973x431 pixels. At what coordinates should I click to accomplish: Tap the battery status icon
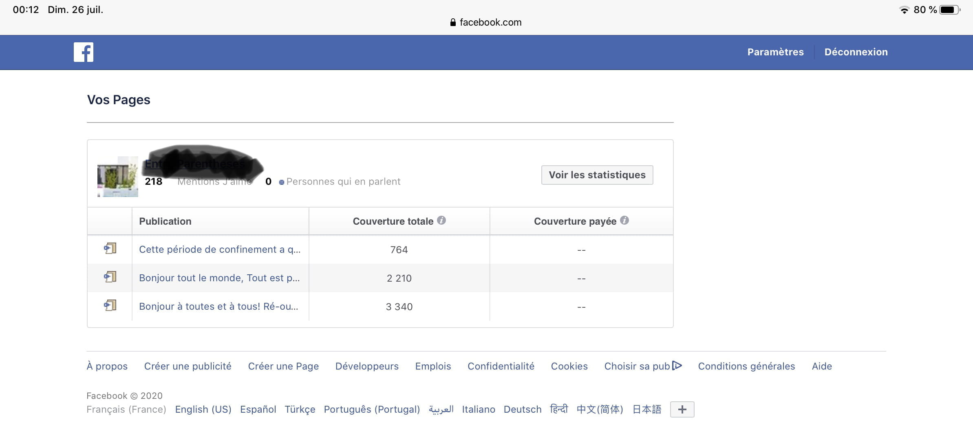[950, 10]
